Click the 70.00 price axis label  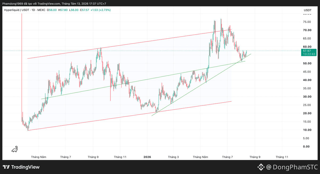pyautogui.click(x=307, y=30)
